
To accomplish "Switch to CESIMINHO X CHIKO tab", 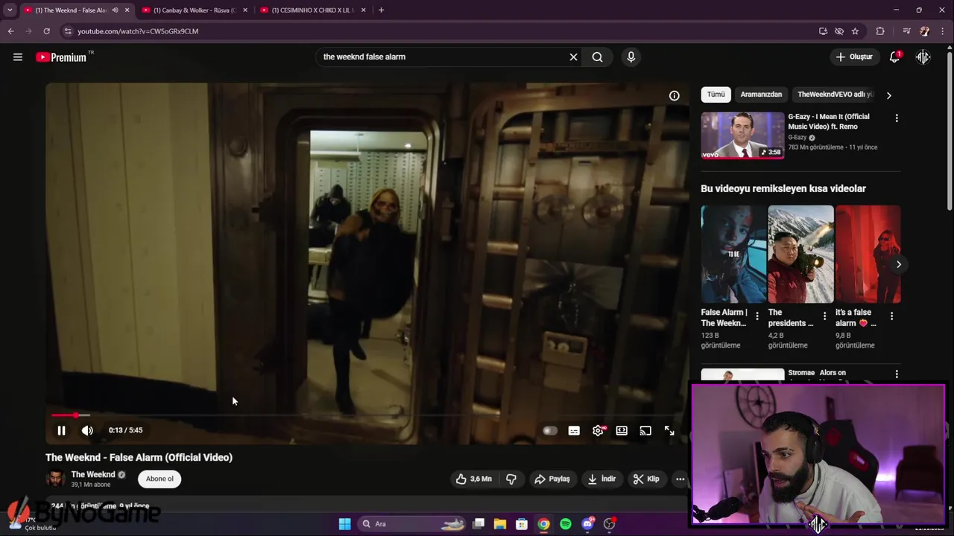I will pos(312,10).
